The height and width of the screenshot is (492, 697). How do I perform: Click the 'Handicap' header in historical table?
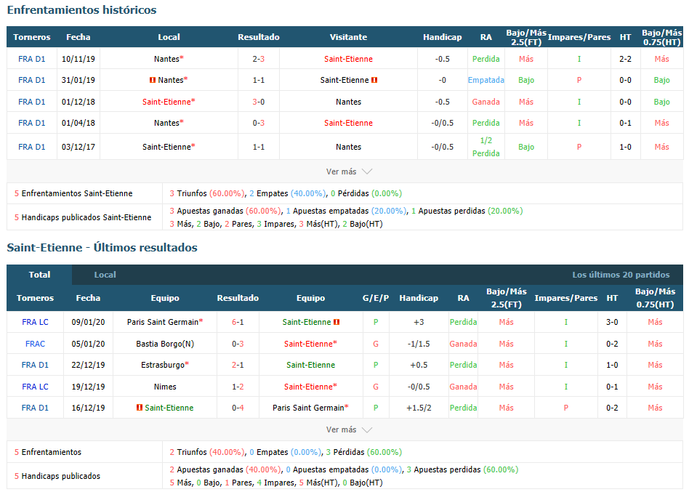click(443, 37)
